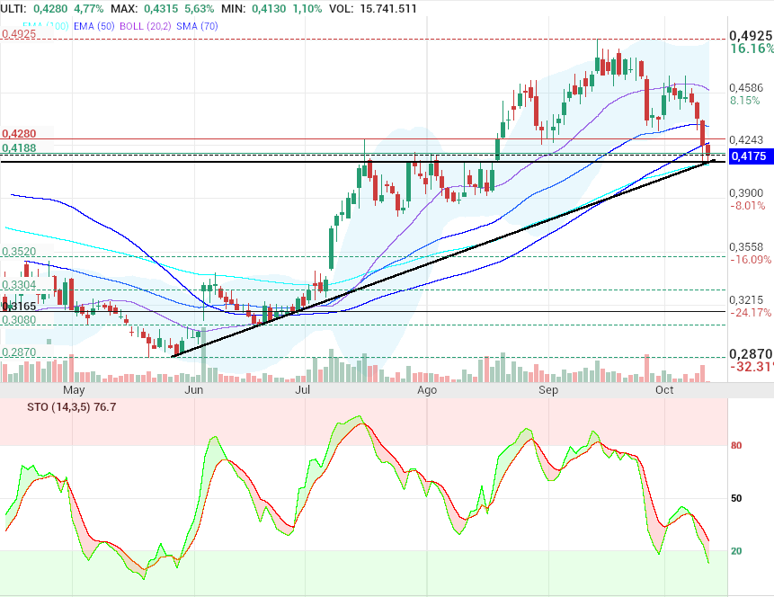Click the May label on time axis

point(74,391)
